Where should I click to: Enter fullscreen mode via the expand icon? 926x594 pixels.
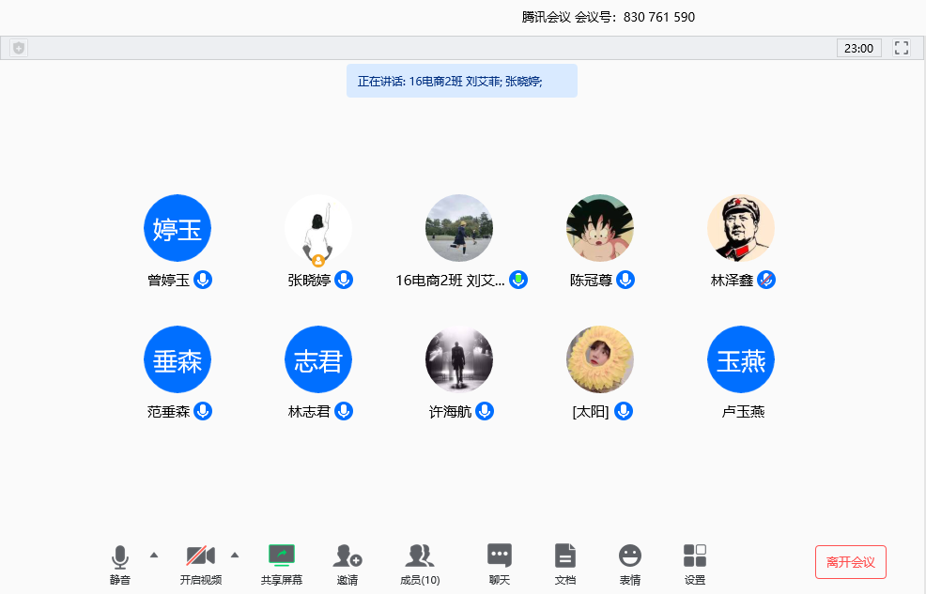click(902, 48)
